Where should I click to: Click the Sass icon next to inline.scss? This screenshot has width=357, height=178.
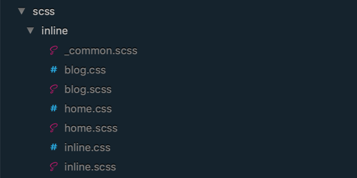[x=54, y=167]
